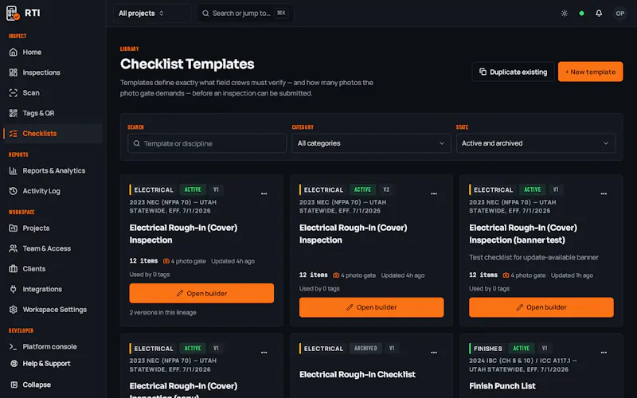Click the FINISHES category label
Viewport: 637px width, 398px height.
tap(488, 349)
